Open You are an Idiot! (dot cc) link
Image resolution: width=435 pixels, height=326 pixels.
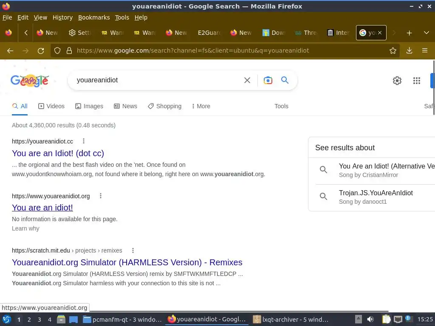pos(58,153)
